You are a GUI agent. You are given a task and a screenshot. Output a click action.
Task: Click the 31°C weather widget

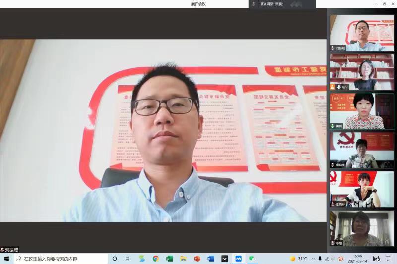298,259
